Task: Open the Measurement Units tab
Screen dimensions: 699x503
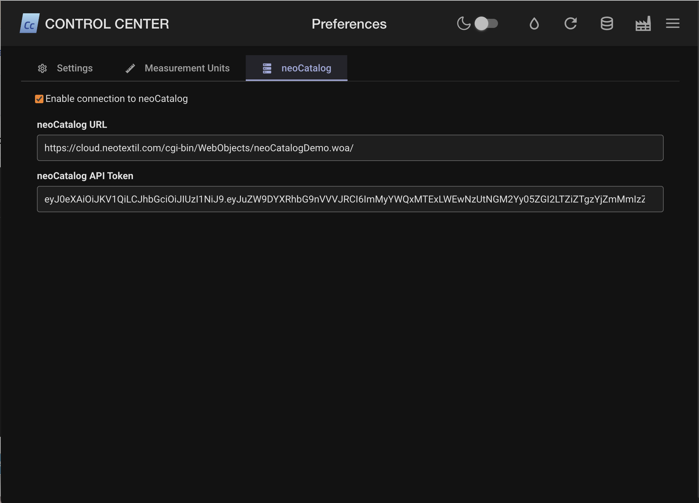Action: (x=187, y=68)
